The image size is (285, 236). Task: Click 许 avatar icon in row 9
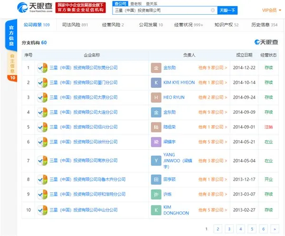tap(156, 194)
